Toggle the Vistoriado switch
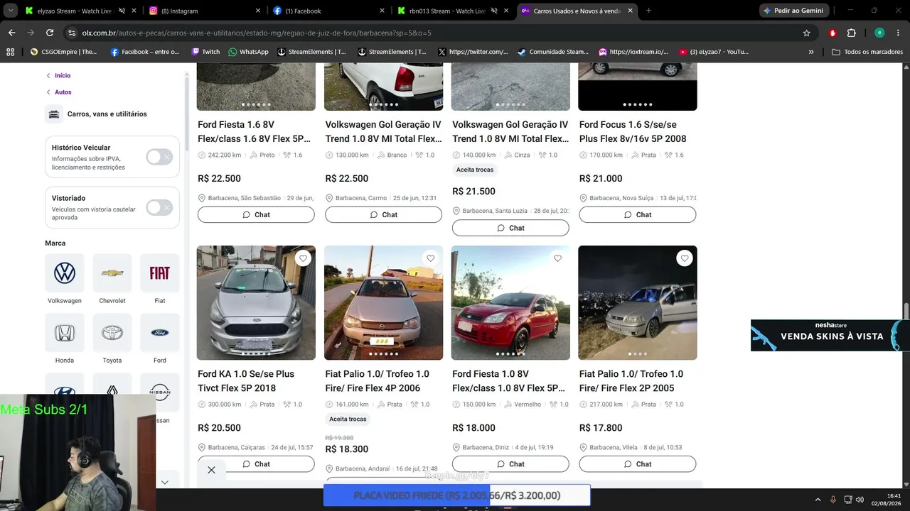910x511 pixels. click(159, 207)
